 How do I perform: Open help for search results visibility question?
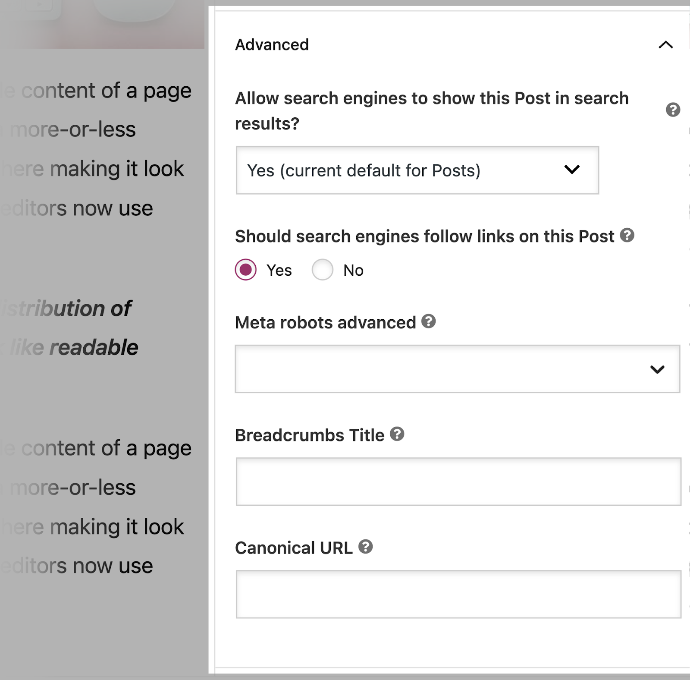coord(673,110)
